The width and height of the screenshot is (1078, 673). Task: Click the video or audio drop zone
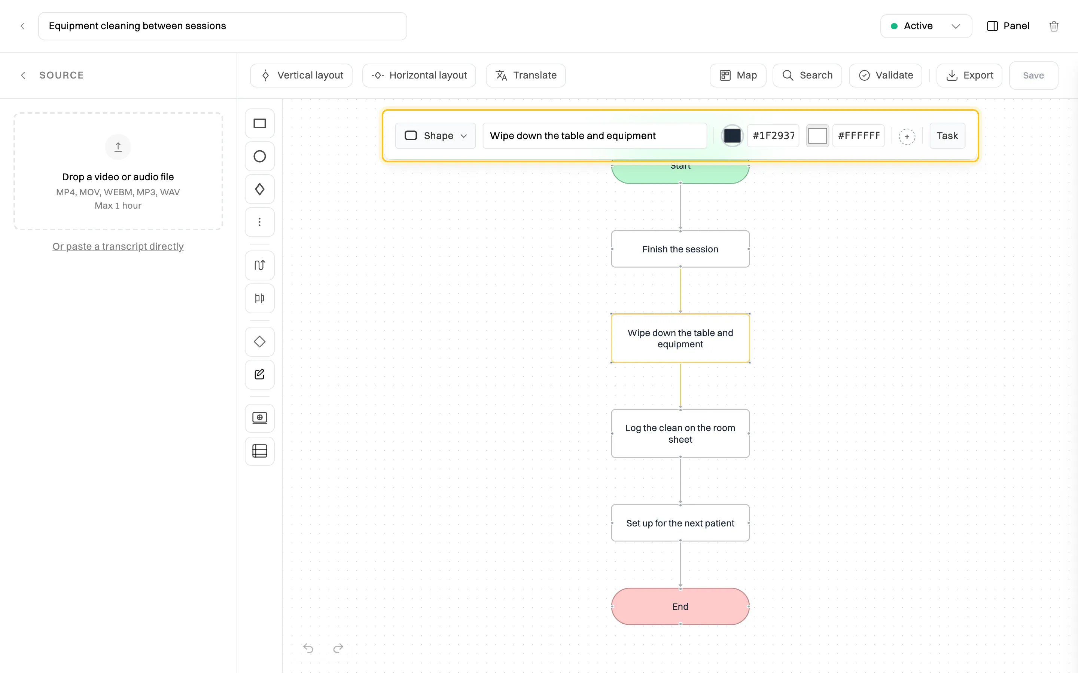(x=118, y=171)
